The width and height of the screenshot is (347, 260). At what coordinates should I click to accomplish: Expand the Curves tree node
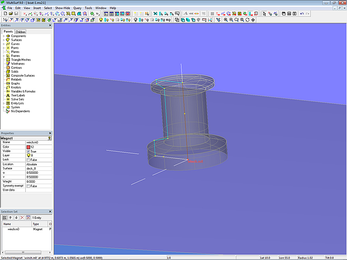[x=3, y=44]
